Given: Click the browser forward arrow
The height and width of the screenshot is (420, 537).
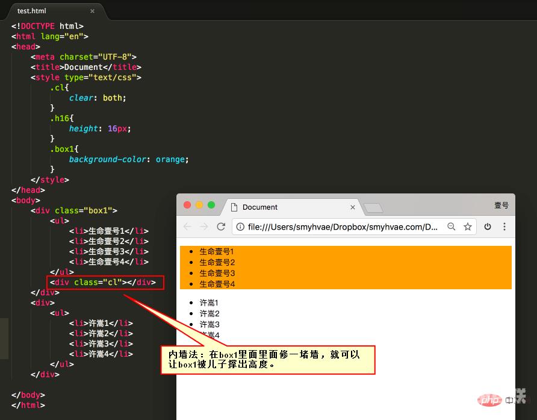Looking at the screenshot, I should (204, 227).
